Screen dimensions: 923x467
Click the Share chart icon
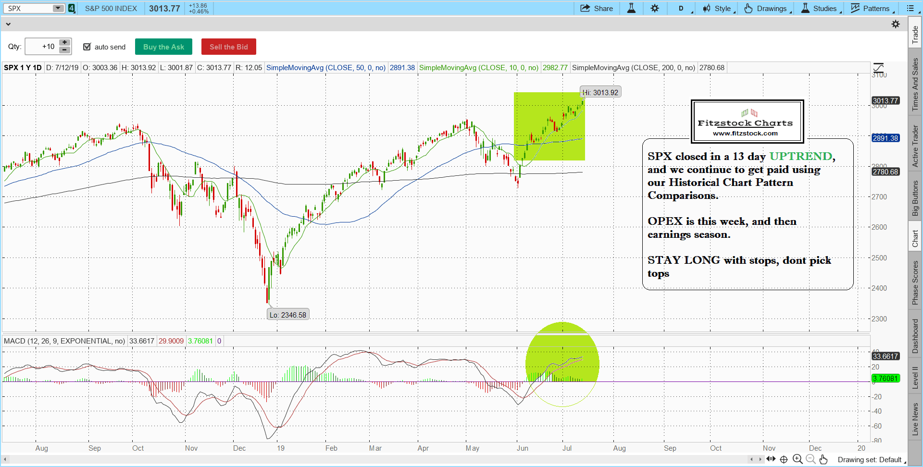tap(585, 8)
